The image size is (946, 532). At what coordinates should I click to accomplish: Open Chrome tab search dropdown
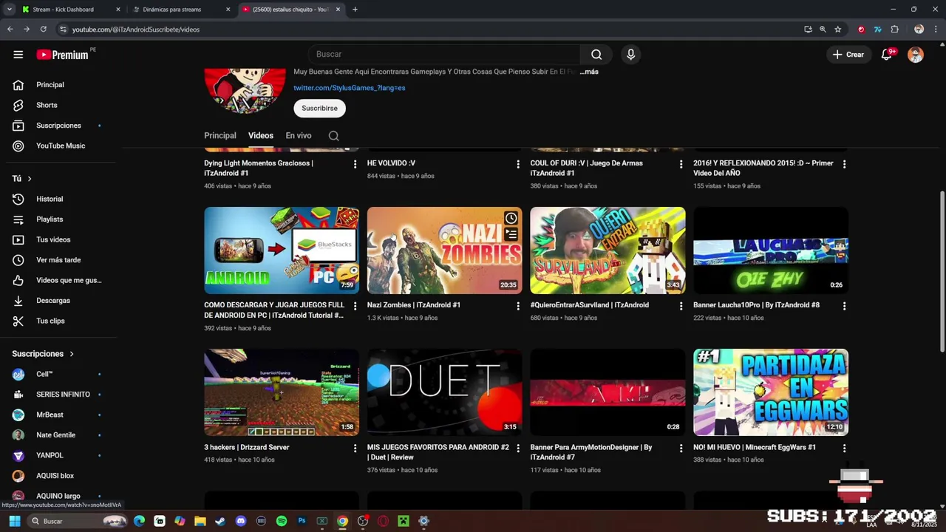9,10
